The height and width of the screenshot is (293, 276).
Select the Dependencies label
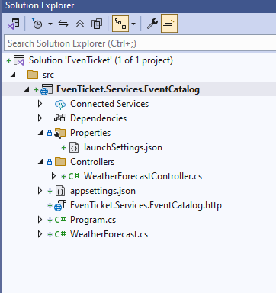point(98,118)
